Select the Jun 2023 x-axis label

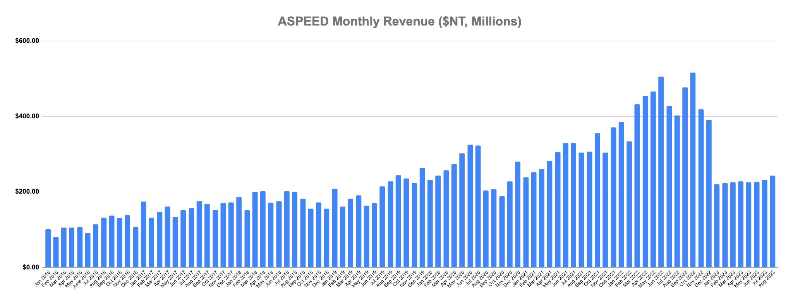coord(751,278)
